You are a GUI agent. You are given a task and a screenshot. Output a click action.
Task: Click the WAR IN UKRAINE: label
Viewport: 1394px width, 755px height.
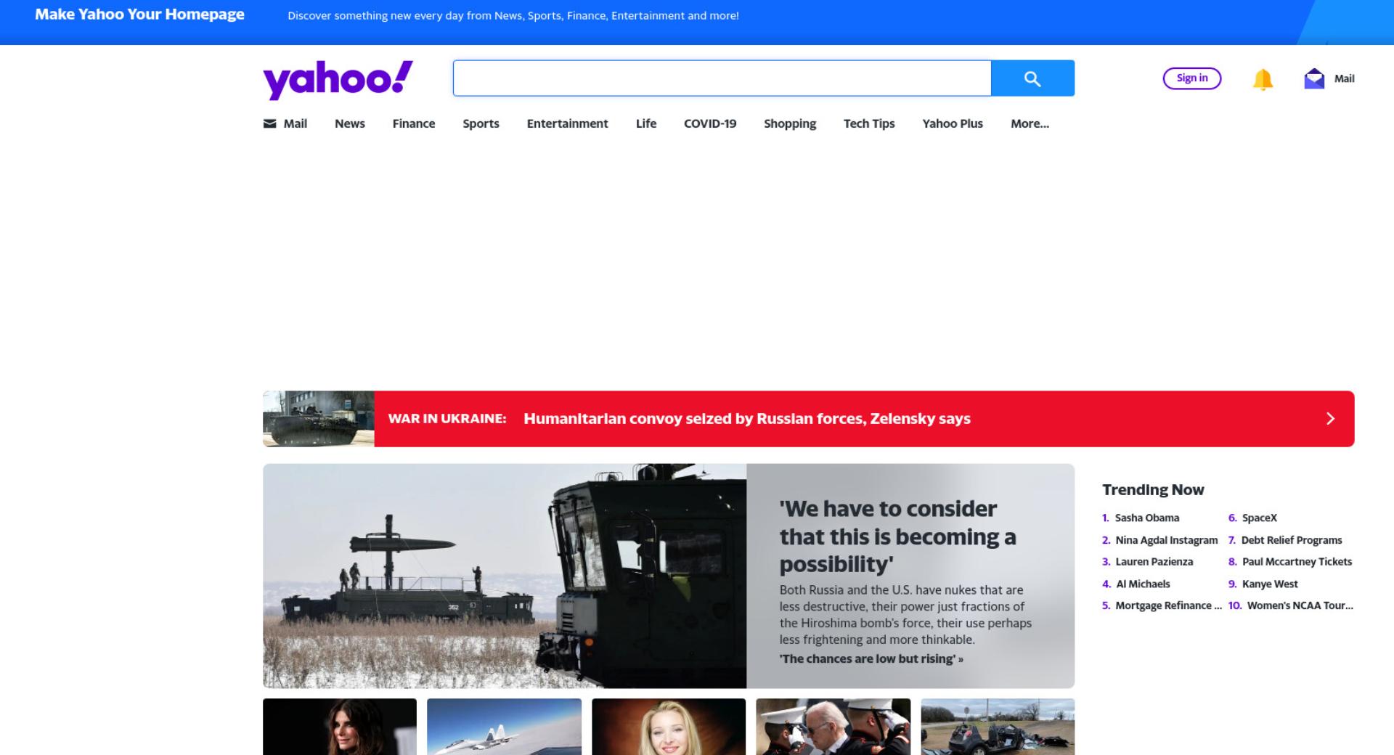pyautogui.click(x=447, y=419)
